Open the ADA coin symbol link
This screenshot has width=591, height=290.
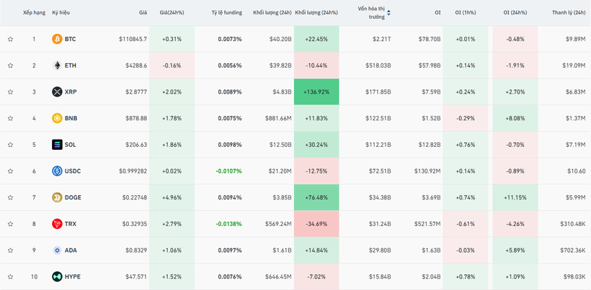(71, 250)
